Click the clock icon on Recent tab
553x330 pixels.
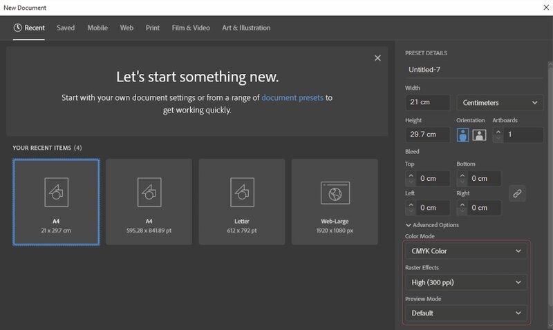tap(18, 28)
